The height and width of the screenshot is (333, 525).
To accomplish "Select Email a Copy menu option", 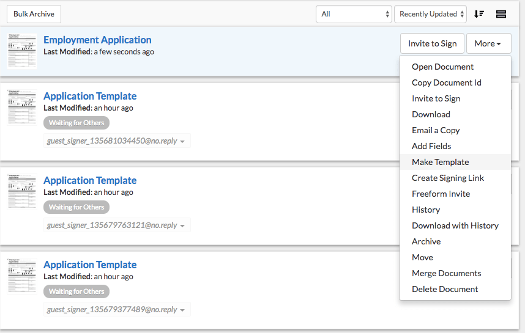I will (x=455, y=130).
